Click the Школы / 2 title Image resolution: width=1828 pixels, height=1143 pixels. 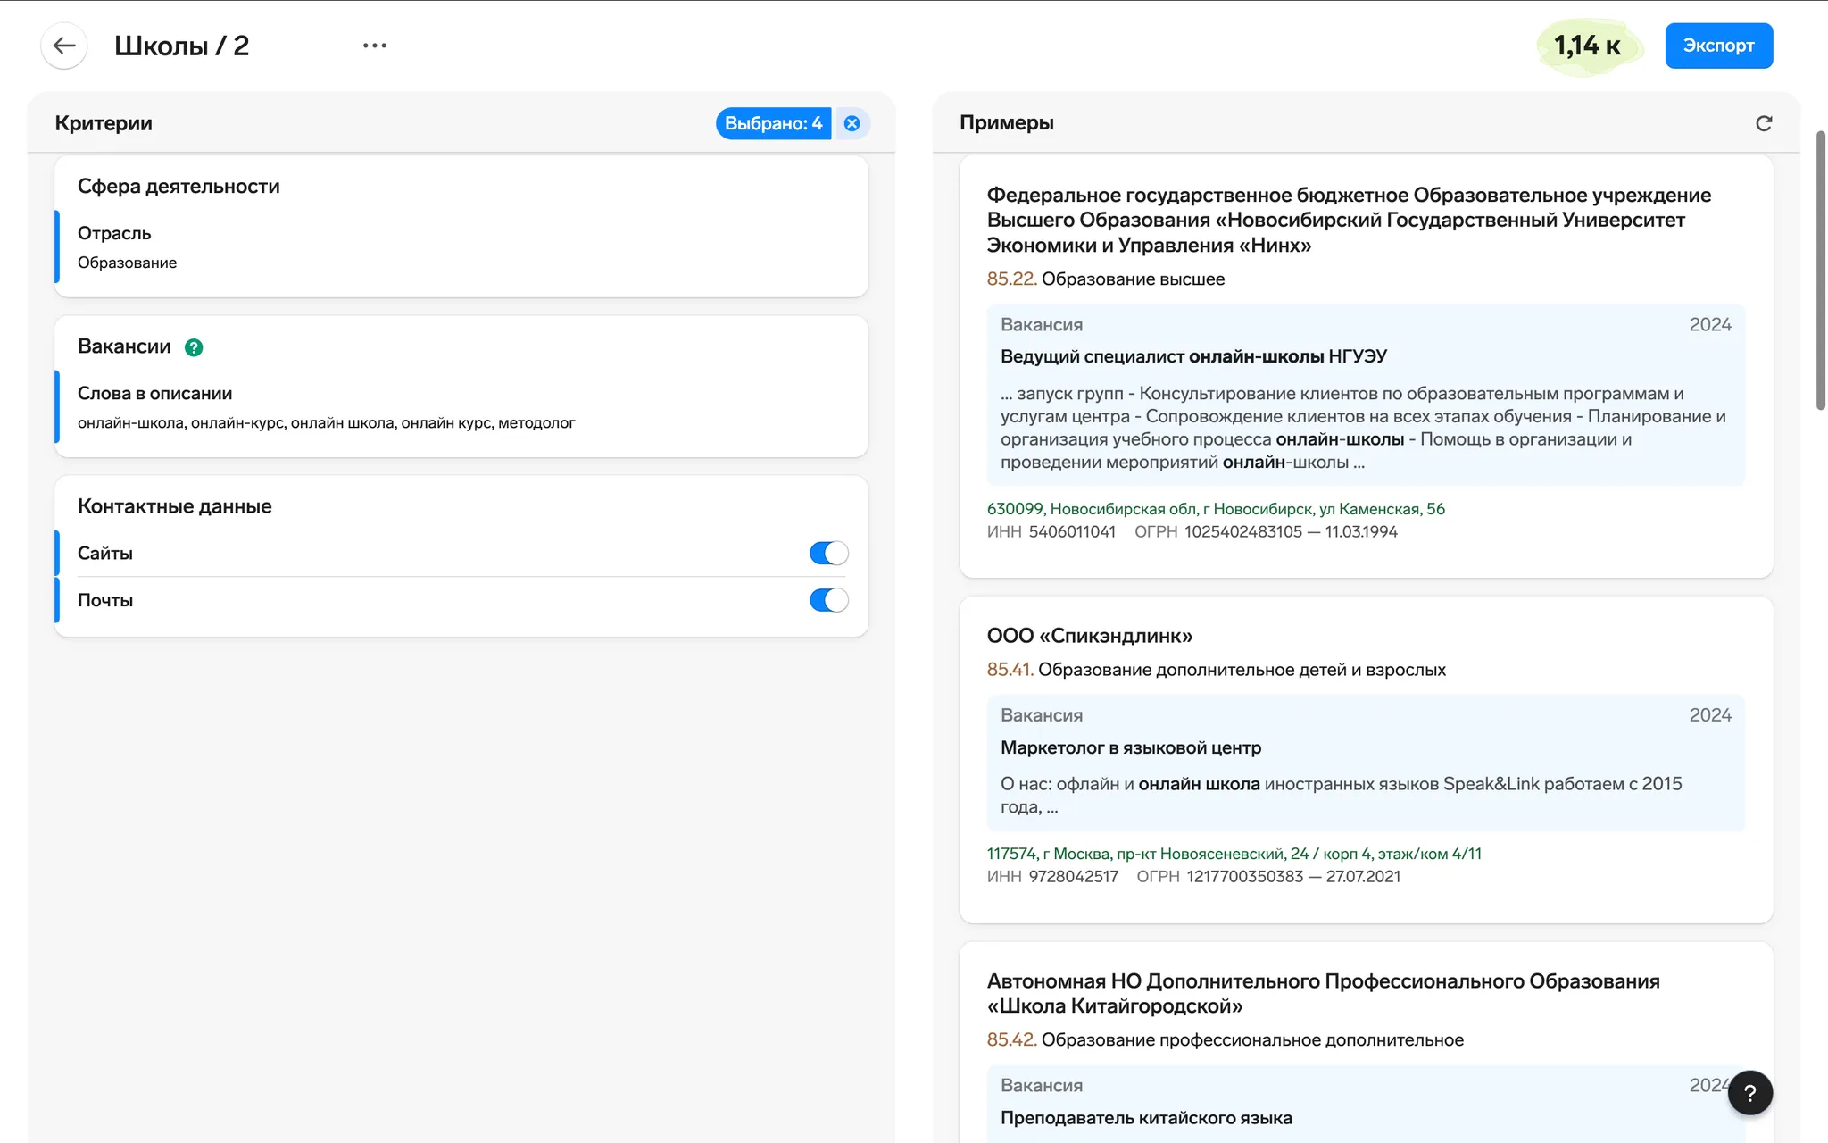click(x=181, y=46)
